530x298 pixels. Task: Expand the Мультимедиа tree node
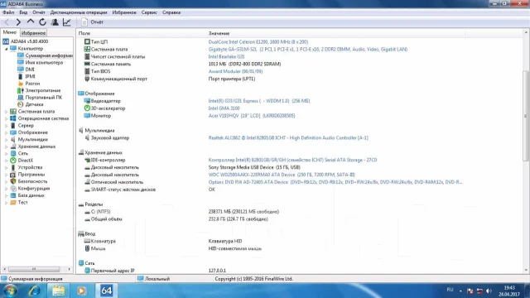6,140
